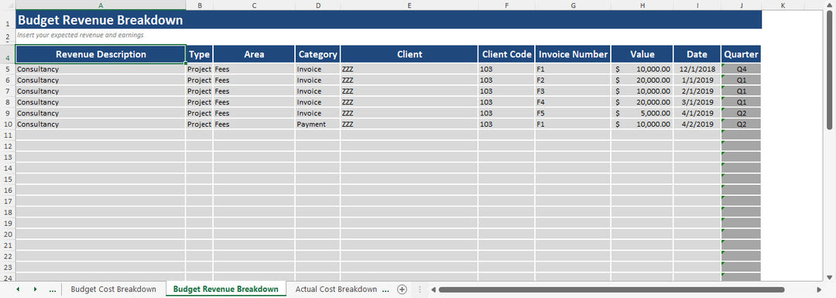Select the Date header cell

pos(697,54)
